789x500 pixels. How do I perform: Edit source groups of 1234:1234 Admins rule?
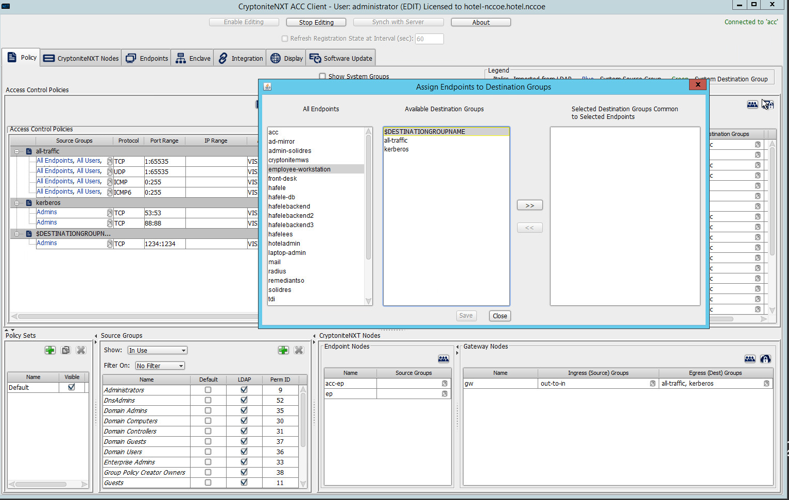coord(110,244)
